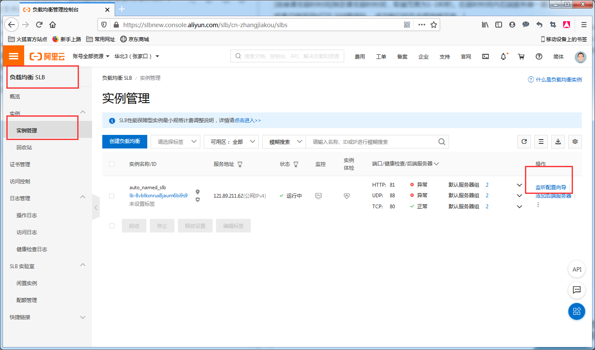
Task: Download the instance list export icon
Action: point(558,141)
